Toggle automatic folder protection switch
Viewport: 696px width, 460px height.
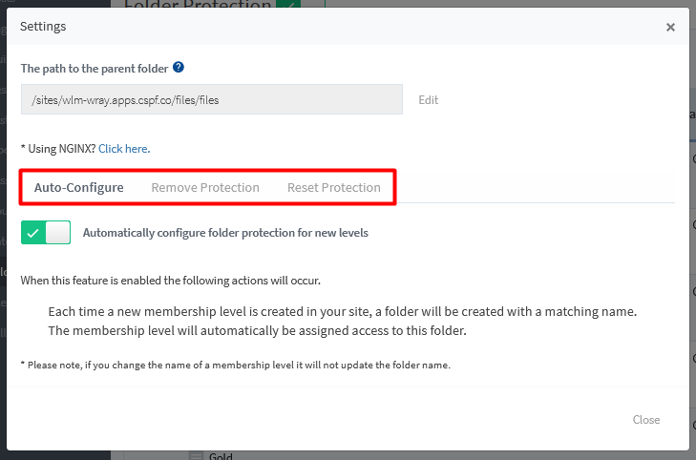tap(46, 233)
